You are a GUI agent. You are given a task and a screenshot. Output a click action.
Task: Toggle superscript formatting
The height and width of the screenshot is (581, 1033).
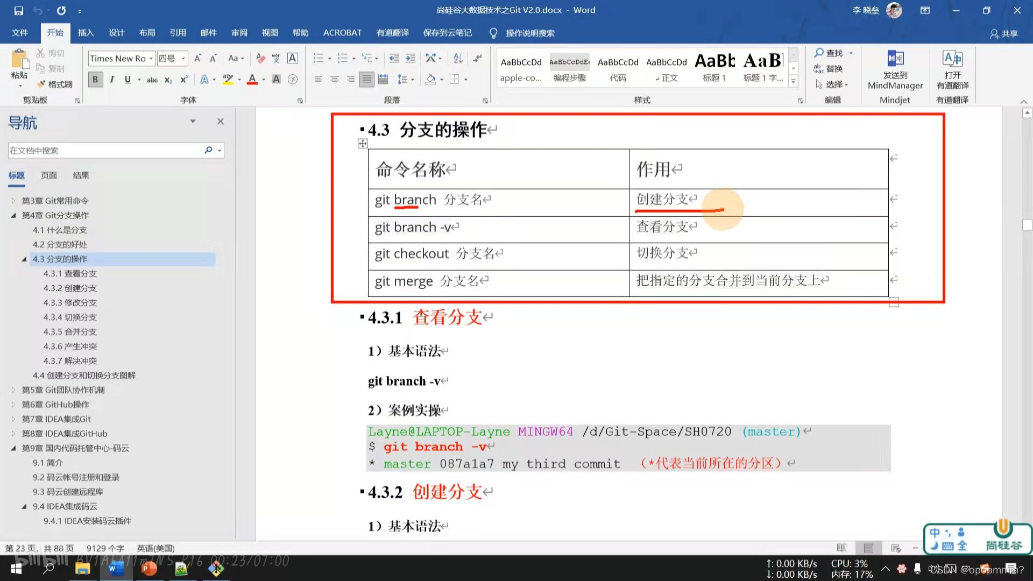pyautogui.click(x=184, y=80)
